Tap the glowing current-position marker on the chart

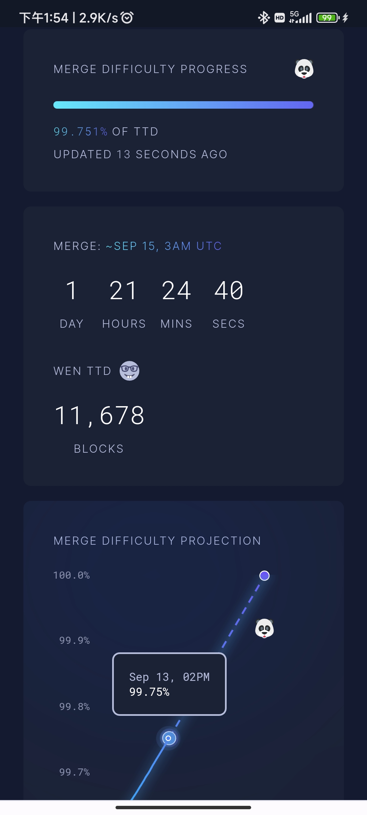coord(168,738)
